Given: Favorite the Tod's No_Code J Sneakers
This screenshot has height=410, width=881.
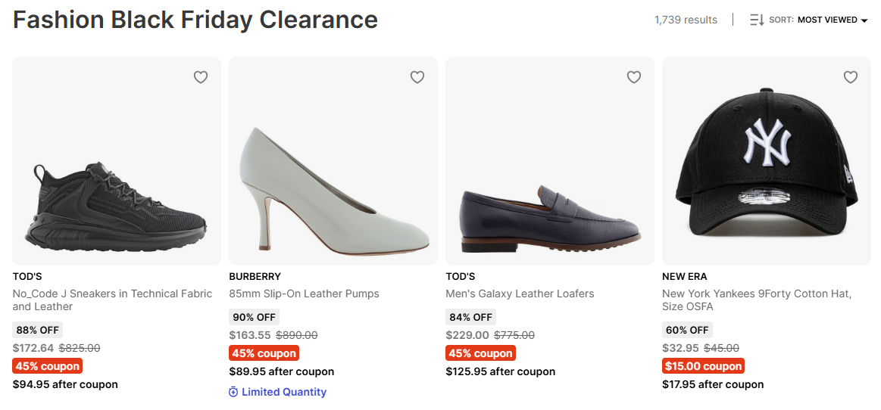Looking at the screenshot, I should (x=201, y=77).
